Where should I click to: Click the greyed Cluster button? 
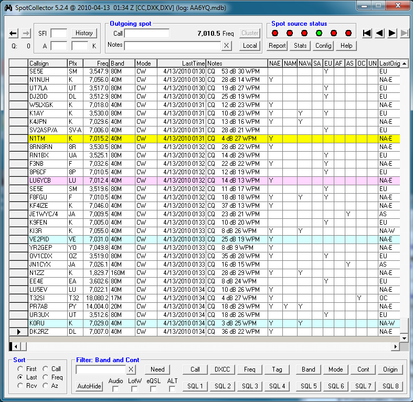250,33
